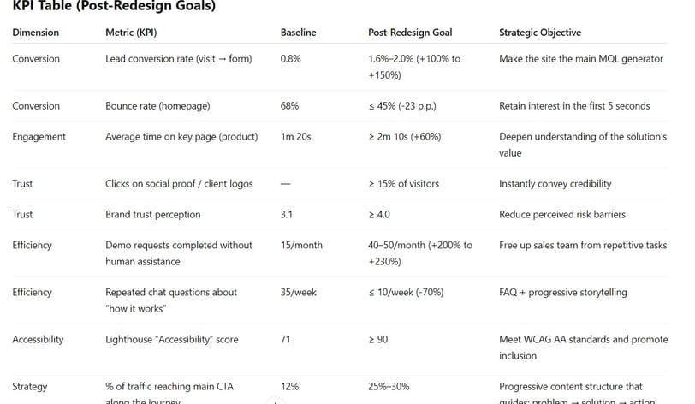Select the 'Bounce rate (homepage)' cell
Image resolution: width=695 pixels, height=404 pixels.
click(x=157, y=106)
